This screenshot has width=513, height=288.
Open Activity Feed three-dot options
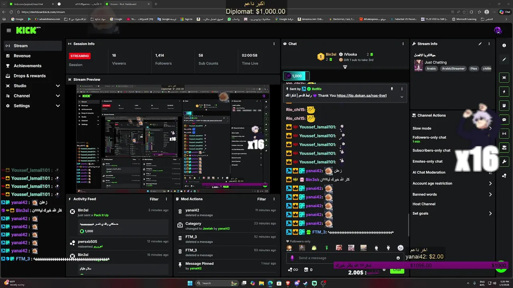pyautogui.click(x=166, y=199)
